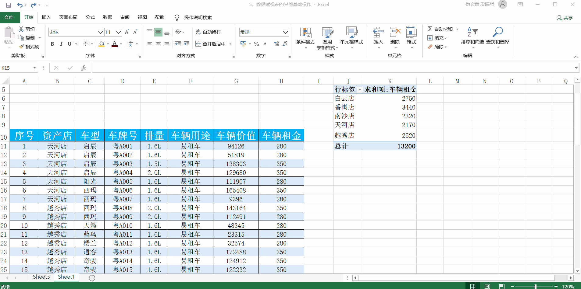Click the comma style icon

265,44
